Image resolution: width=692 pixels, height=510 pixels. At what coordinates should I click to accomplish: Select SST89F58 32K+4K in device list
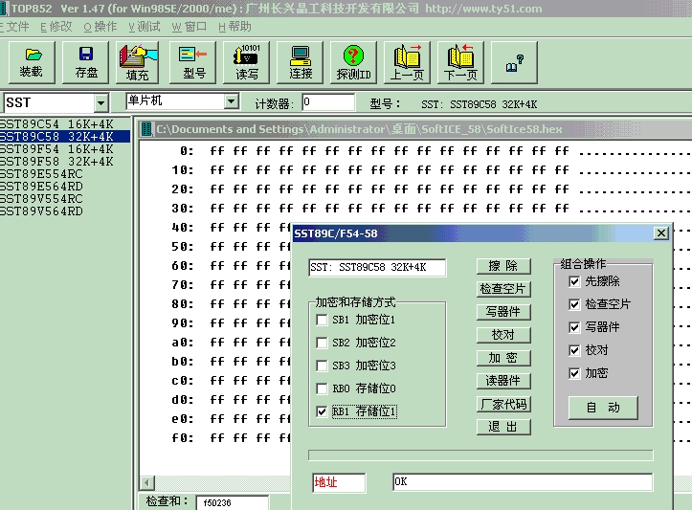(56, 162)
